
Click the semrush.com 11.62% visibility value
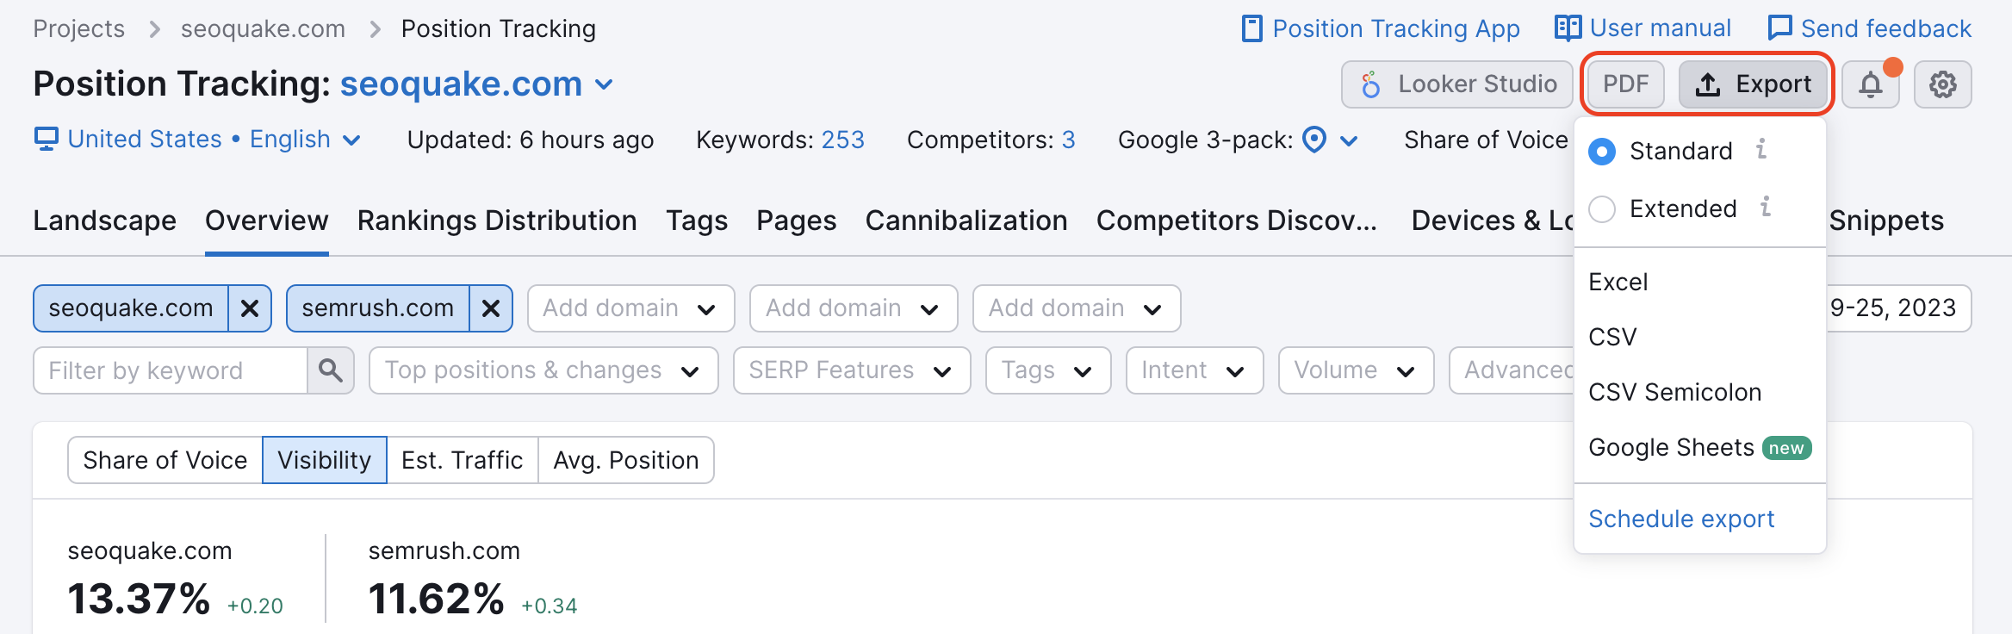tap(437, 599)
